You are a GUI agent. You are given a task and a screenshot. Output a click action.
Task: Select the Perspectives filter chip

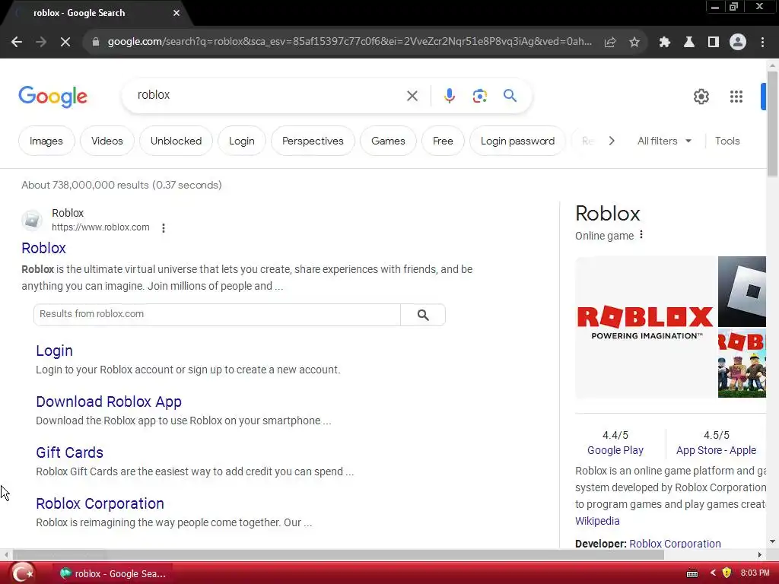tap(313, 141)
